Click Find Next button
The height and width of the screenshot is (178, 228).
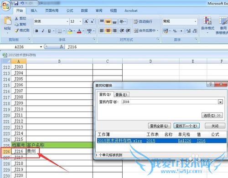pos(187,126)
